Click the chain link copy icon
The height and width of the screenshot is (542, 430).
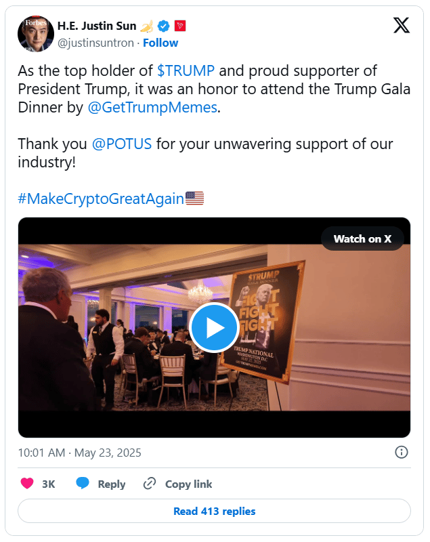click(150, 483)
